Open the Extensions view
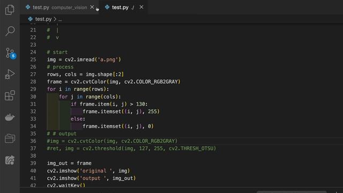This screenshot has width=343, height=193. 10,95
